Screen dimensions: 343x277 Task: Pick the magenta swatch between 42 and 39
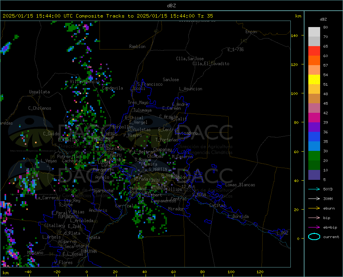point(314,118)
